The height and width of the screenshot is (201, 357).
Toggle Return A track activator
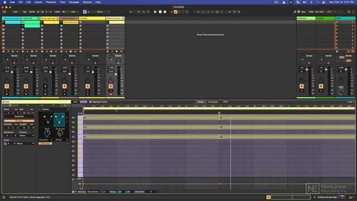302,86
